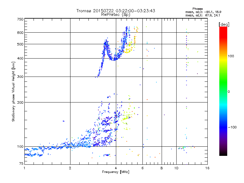Image resolution: width=244 pixels, height=183 pixels.
Task: Click the y-axis tick label "400"
Action: (x=20, y=58)
